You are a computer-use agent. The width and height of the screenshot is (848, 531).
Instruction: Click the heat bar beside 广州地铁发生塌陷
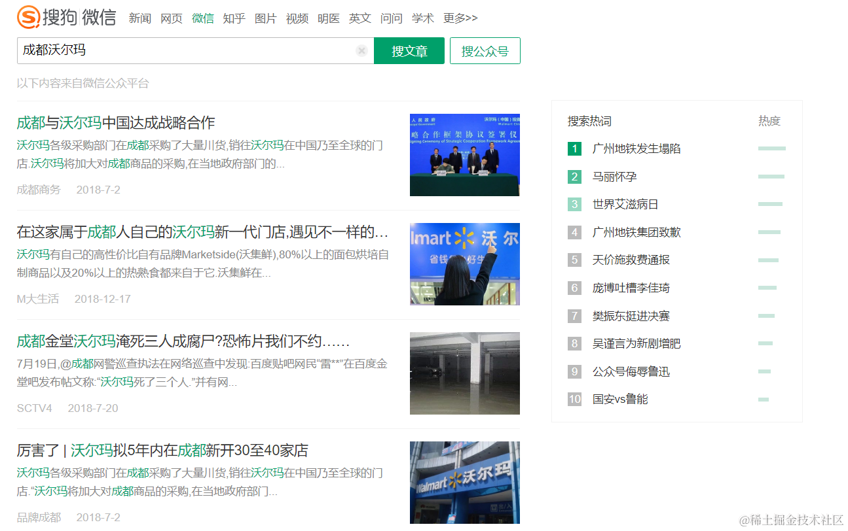(x=772, y=149)
